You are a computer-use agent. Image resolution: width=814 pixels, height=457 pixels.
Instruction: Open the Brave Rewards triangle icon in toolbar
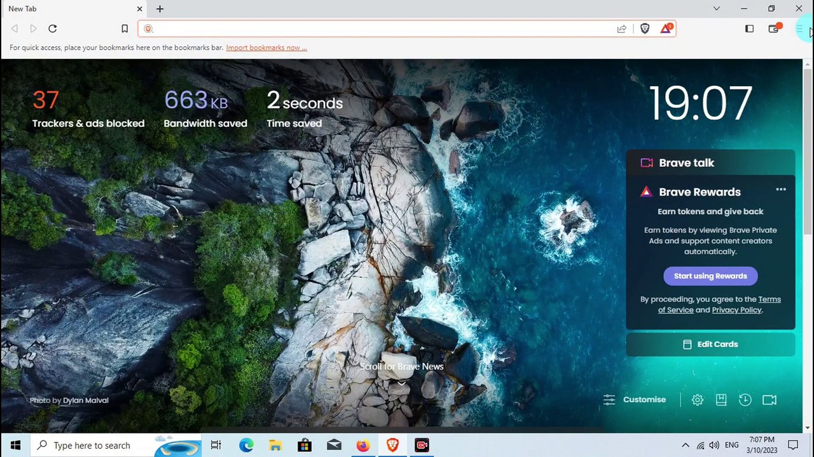point(666,29)
